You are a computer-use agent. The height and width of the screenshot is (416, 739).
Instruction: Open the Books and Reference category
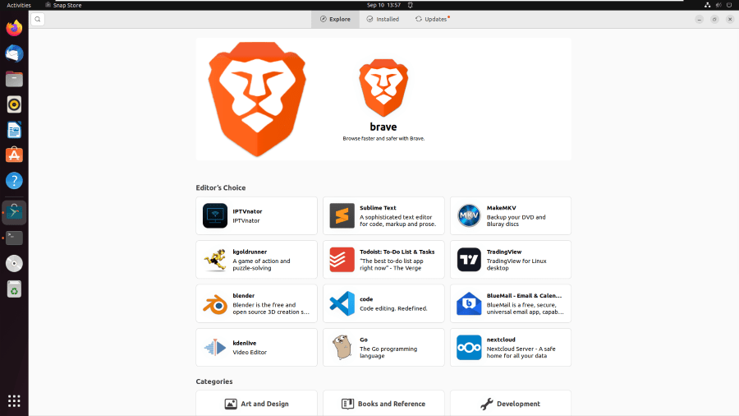pos(383,404)
